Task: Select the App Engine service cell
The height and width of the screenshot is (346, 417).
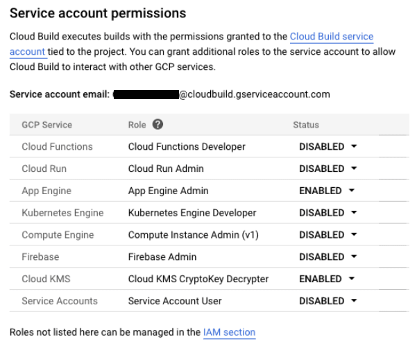Action: tap(46, 191)
